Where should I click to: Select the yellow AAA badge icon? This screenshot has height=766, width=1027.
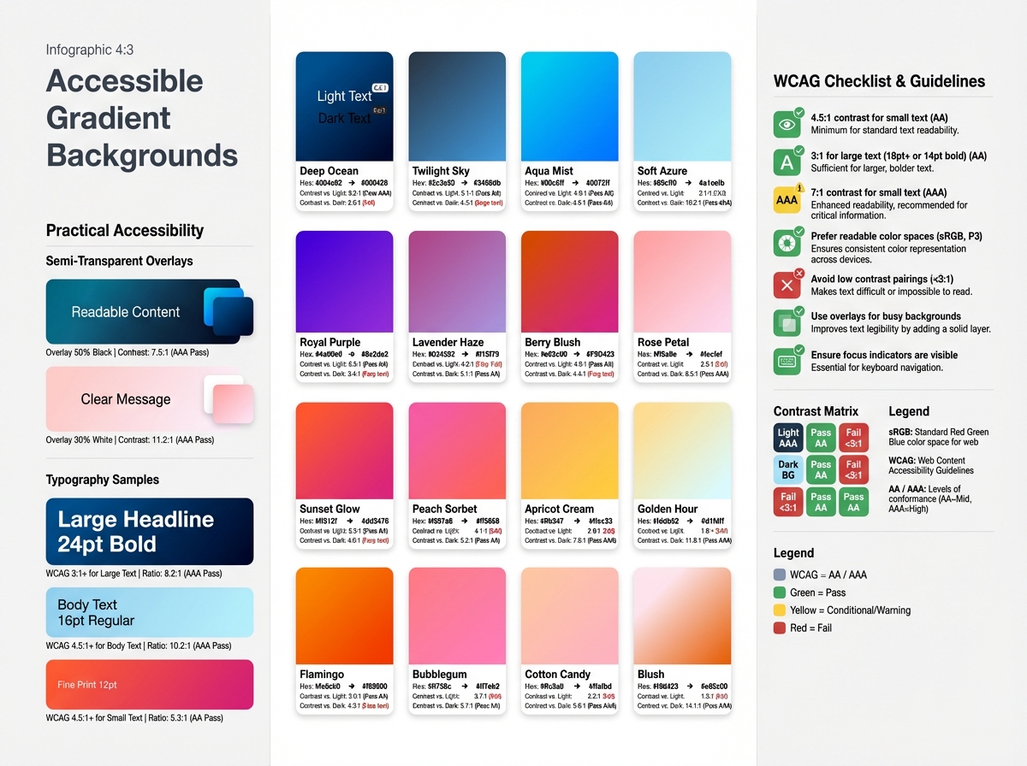pos(787,200)
